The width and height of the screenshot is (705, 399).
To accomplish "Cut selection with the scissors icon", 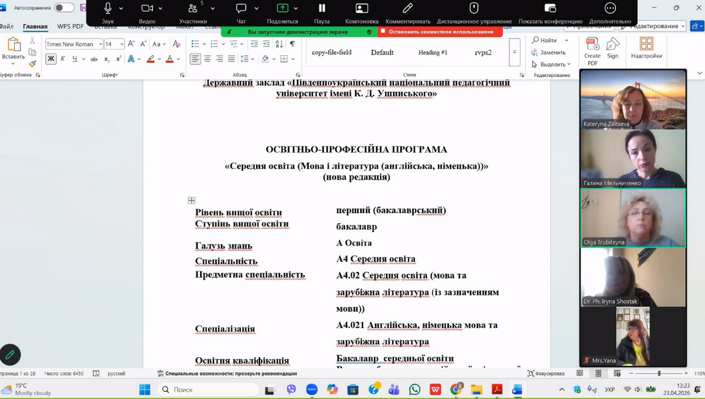I will pyautogui.click(x=32, y=41).
